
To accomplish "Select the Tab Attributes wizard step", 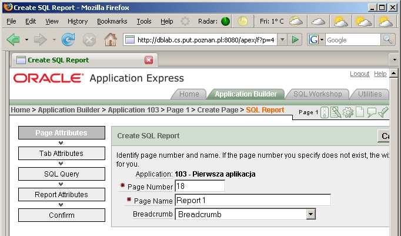I will click(62, 154).
